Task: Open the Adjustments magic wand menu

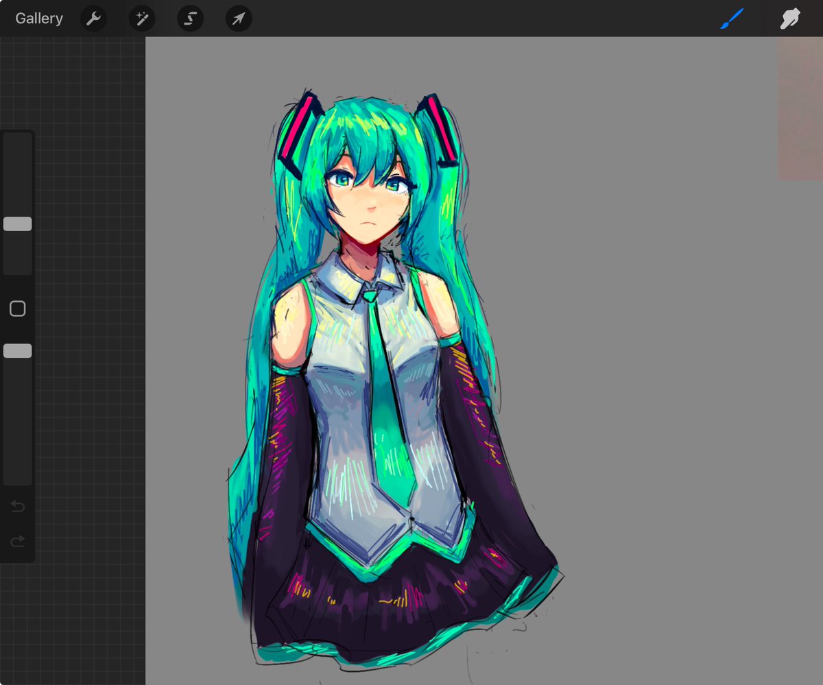Action: pos(142,19)
